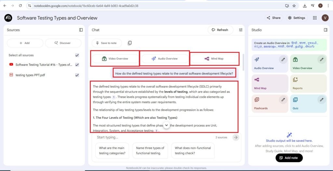The width and height of the screenshot is (333, 171).
Task: Open the Google apps grid icon
Action: click(x=314, y=18)
